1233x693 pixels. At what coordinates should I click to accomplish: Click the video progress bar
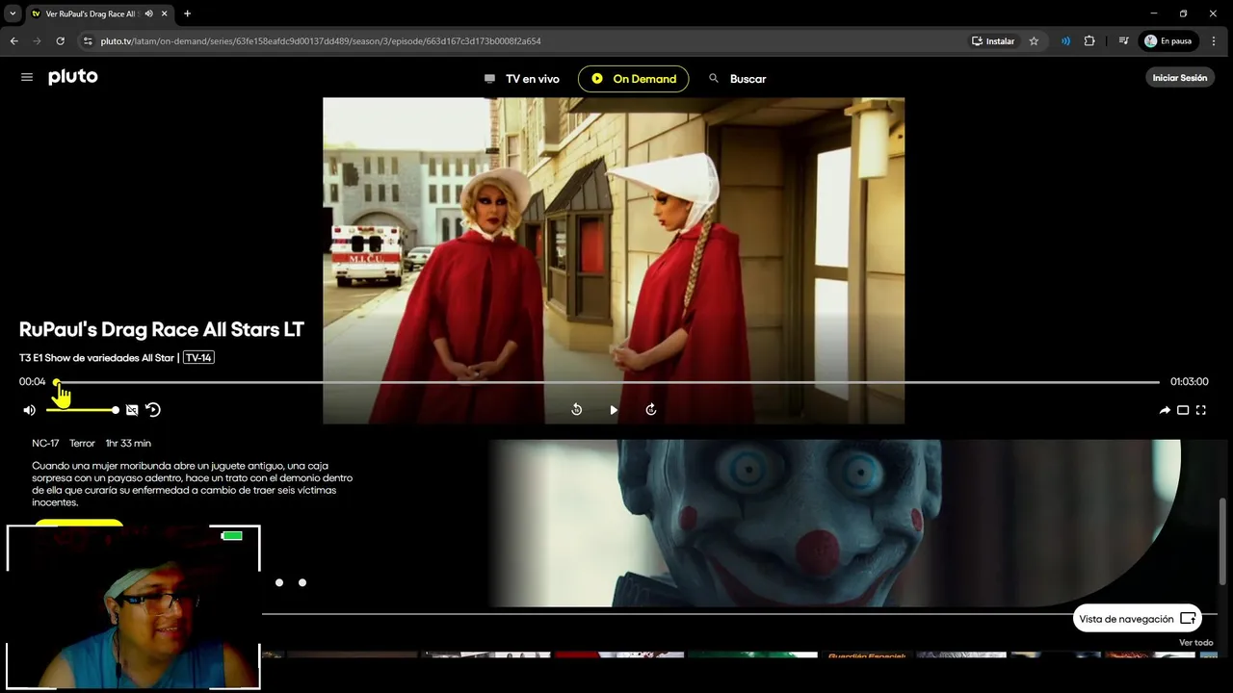point(607,382)
